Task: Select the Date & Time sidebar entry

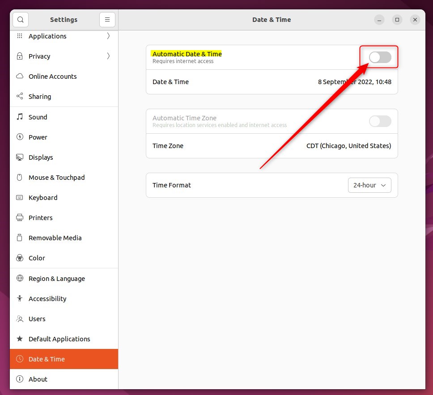Action: point(64,359)
